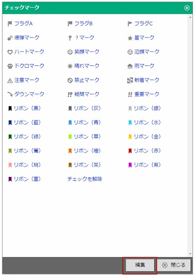Pick the 星マーク star icon
This screenshot has height=276, width=195.
pos(130,38)
